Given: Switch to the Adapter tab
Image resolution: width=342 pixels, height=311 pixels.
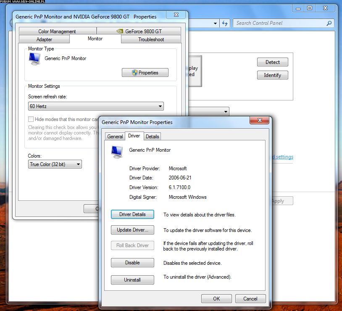Looking at the screenshot, I should (x=44, y=39).
